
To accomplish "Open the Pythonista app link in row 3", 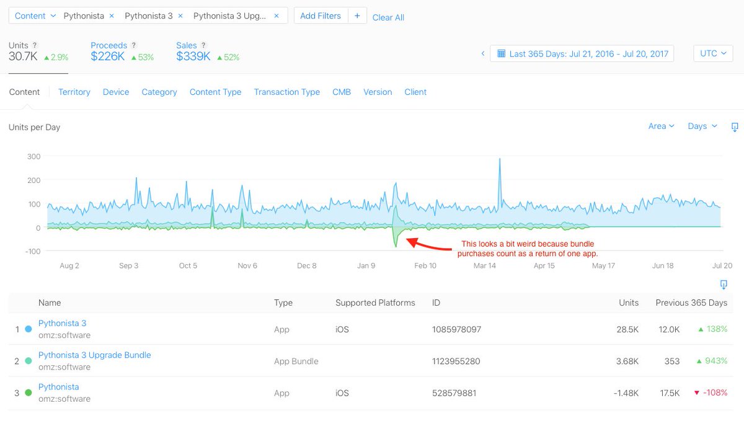I will [58, 386].
